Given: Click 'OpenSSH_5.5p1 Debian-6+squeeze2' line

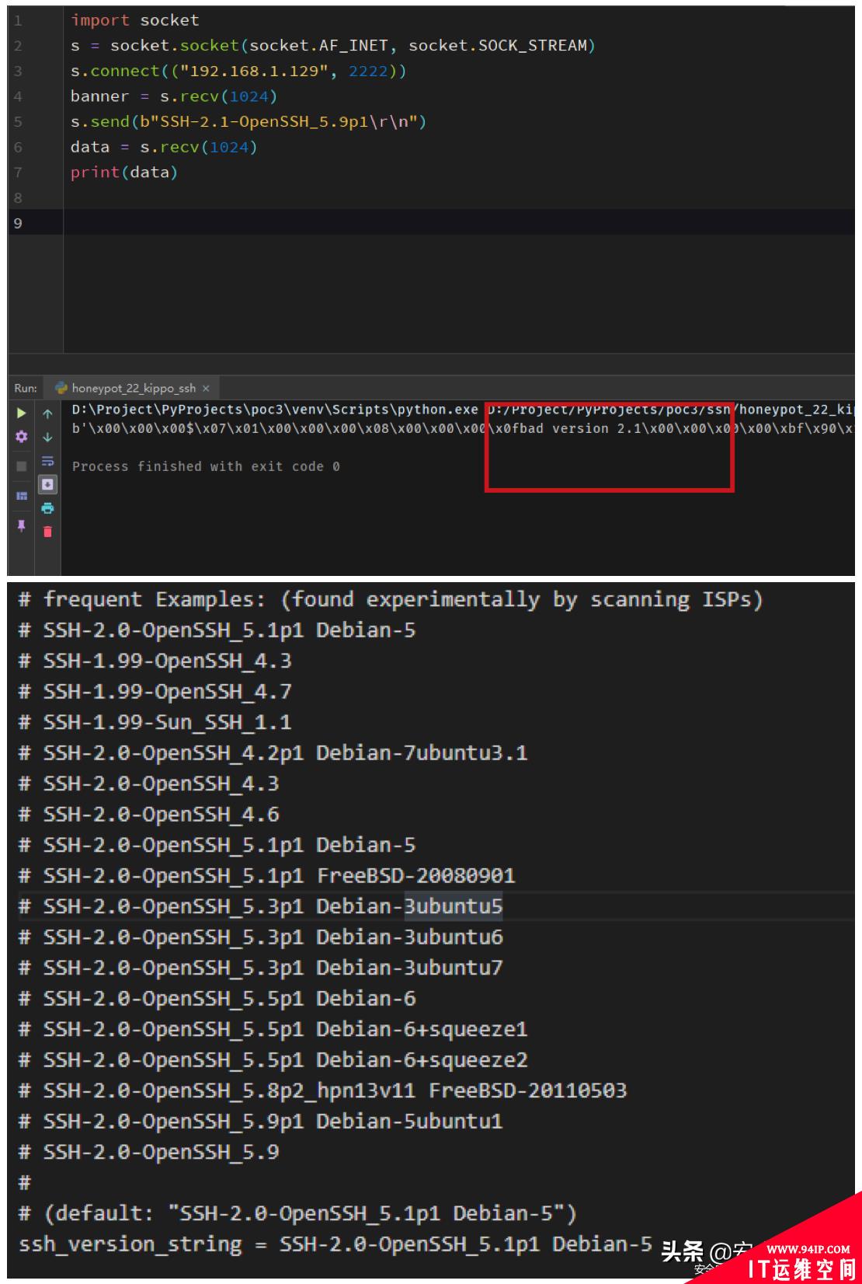Looking at the screenshot, I should click(x=273, y=1060).
